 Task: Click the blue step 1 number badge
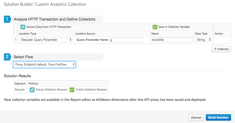[7, 19]
